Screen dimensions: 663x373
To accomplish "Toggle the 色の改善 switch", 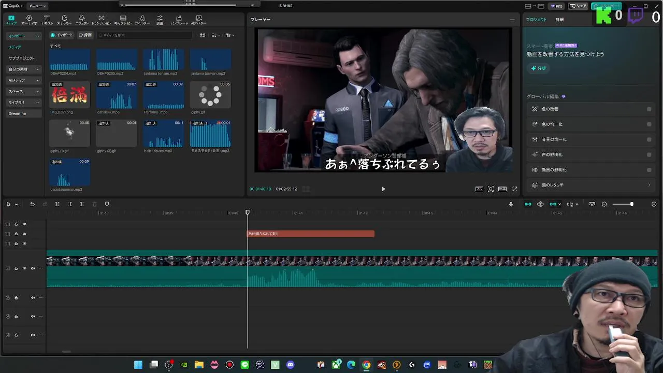I will 649,109.
